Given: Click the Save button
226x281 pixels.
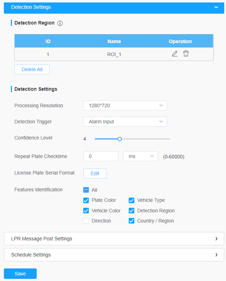Looking at the screenshot, I should (x=20, y=274).
